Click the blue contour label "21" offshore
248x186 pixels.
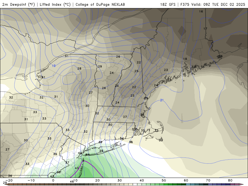[x=162, y=100]
